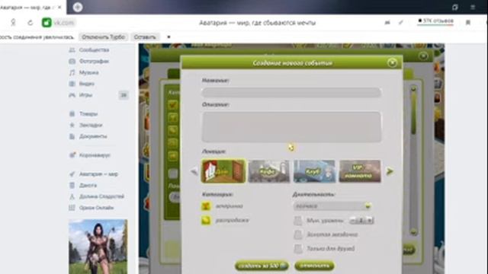Click the green secure lock icon
488x274 pixels.
click(47, 22)
